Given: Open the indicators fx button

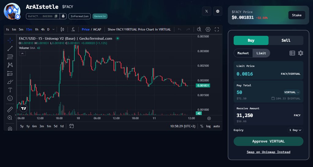Looking at the screenshot, I should (x=73, y=30).
